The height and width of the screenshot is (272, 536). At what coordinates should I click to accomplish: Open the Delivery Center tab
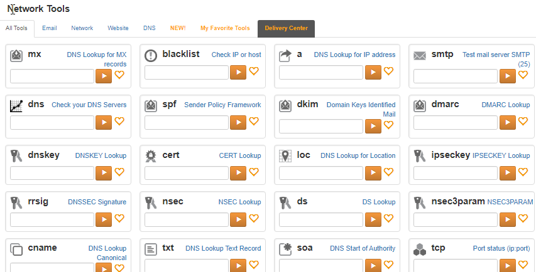(286, 28)
